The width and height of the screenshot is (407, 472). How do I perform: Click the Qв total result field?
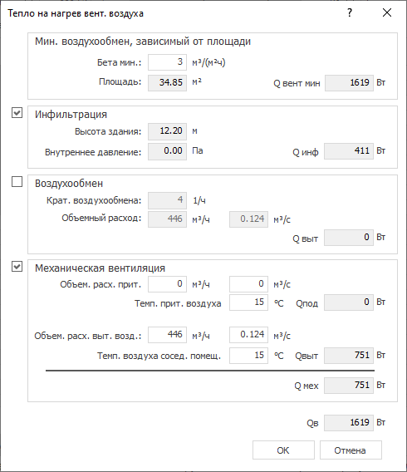[349, 423]
